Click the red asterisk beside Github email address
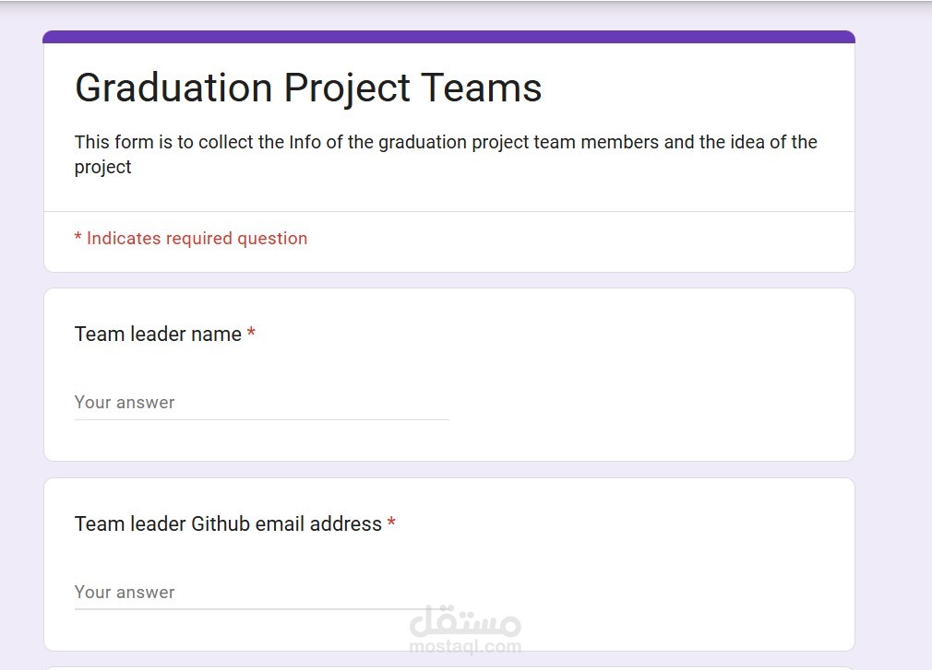 [391, 524]
